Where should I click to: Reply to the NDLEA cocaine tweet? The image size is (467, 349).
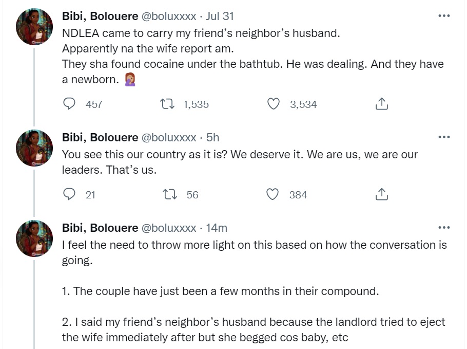coord(70,104)
